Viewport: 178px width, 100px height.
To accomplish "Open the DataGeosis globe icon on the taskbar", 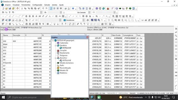I will (92, 97).
